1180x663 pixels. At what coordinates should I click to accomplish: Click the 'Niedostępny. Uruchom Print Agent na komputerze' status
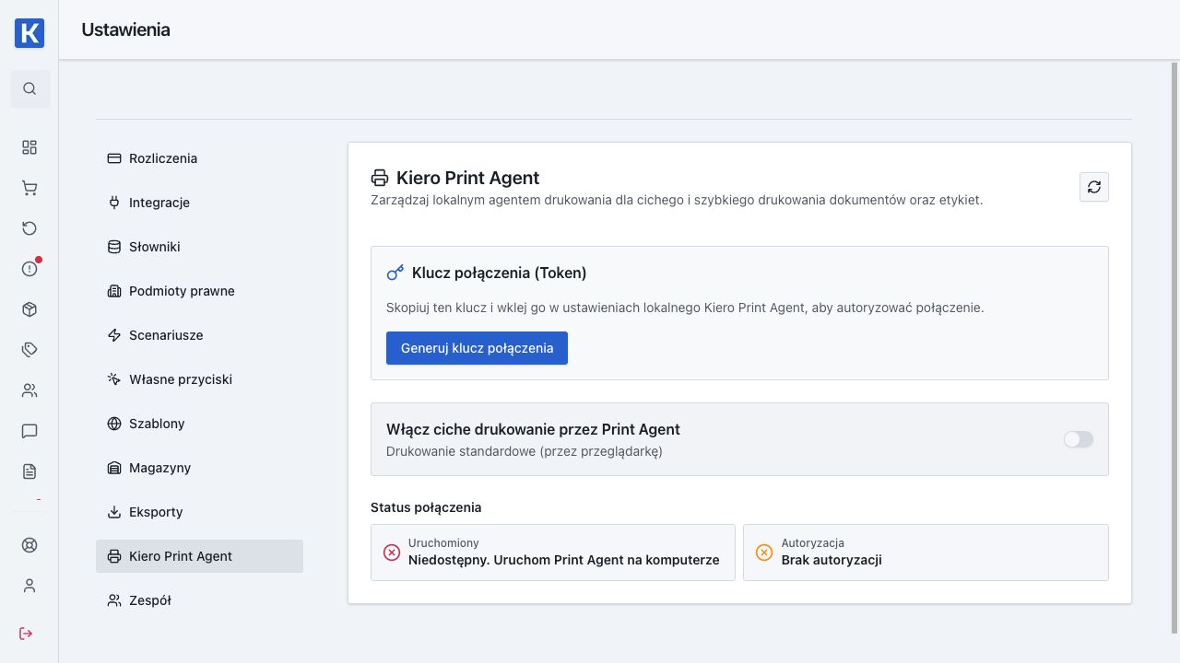click(x=564, y=560)
